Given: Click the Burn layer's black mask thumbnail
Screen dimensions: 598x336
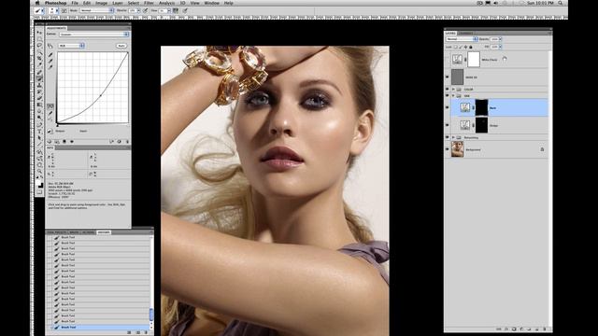Looking at the screenshot, I should [x=481, y=108].
